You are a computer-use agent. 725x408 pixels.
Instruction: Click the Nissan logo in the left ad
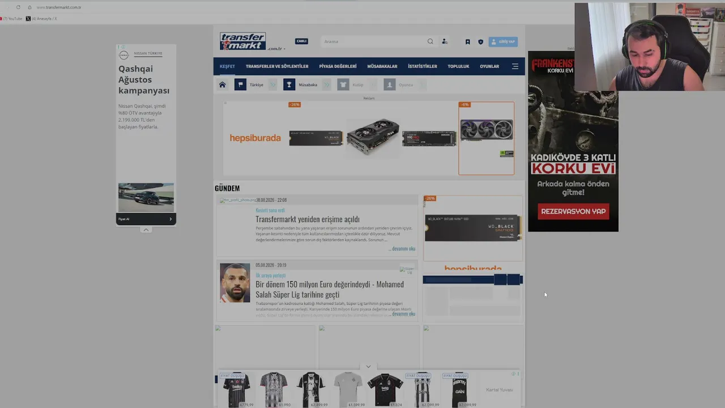124,55
